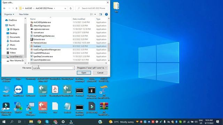The image size is (223, 125).
Task: Select WinSCP desktop shortcut
Action: (x=18, y=108)
